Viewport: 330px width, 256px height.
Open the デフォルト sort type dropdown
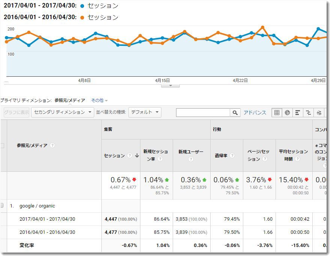[x=145, y=112]
